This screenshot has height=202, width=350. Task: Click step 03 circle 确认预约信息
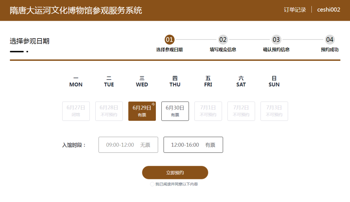276,40
